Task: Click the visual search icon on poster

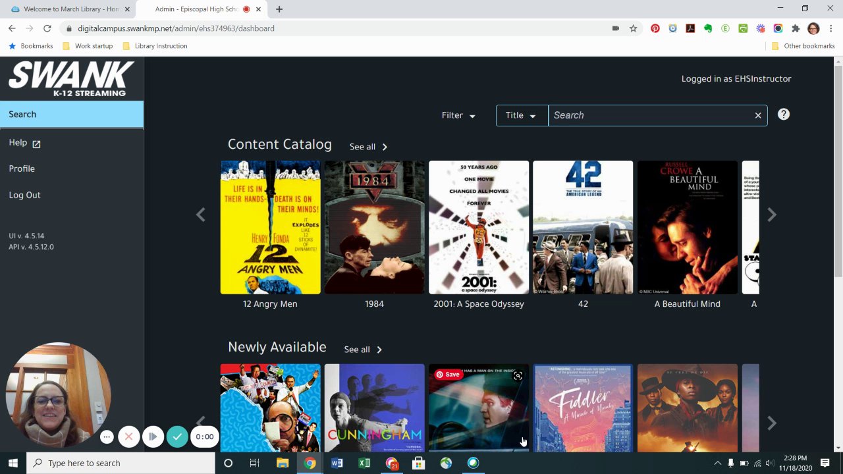Action: click(518, 376)
